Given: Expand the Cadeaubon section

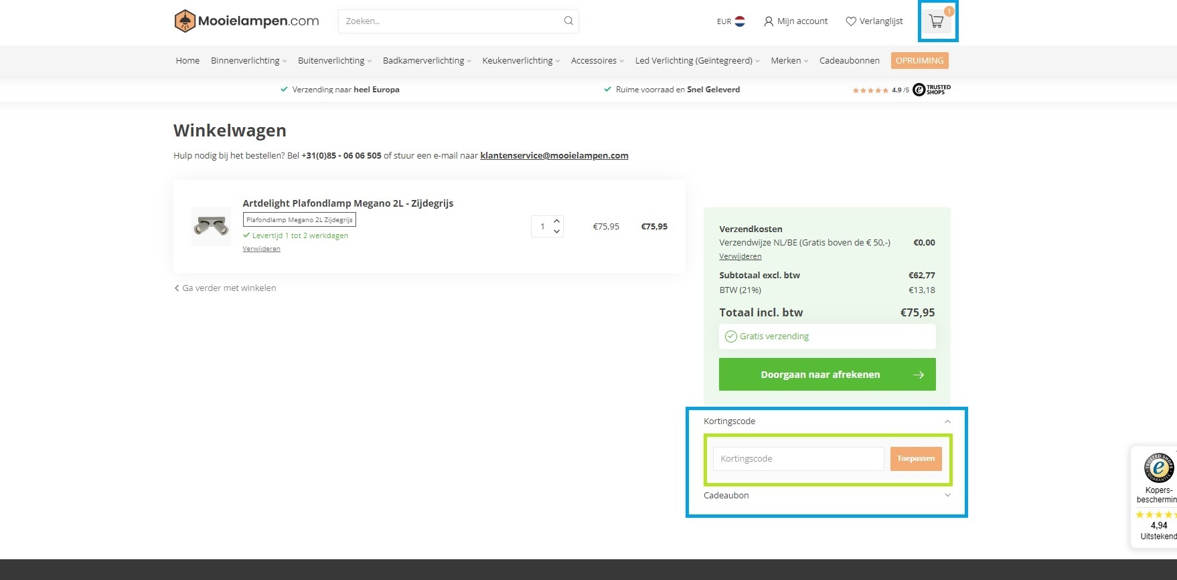Looking at the screenshot, I should click(x=947, y=495).
